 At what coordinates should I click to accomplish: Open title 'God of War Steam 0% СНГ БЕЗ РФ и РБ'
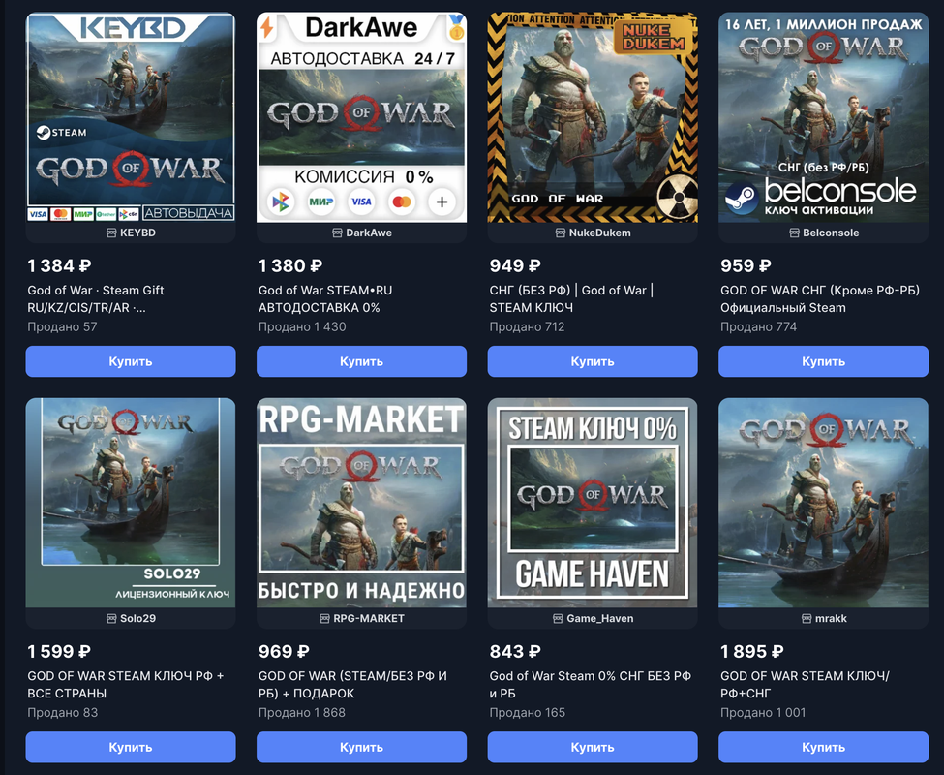tap(591, 685)
